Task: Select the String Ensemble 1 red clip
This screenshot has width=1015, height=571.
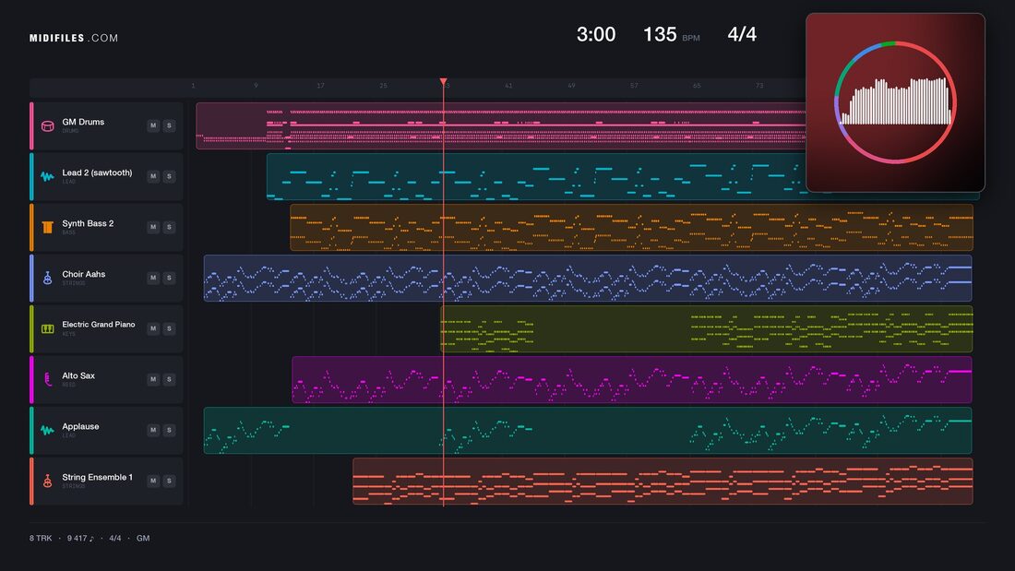Action: tap(663, 481)
